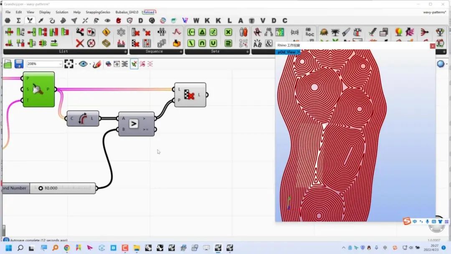Select the Characters AB icon

pyautogui.click(x=257, y=43)
